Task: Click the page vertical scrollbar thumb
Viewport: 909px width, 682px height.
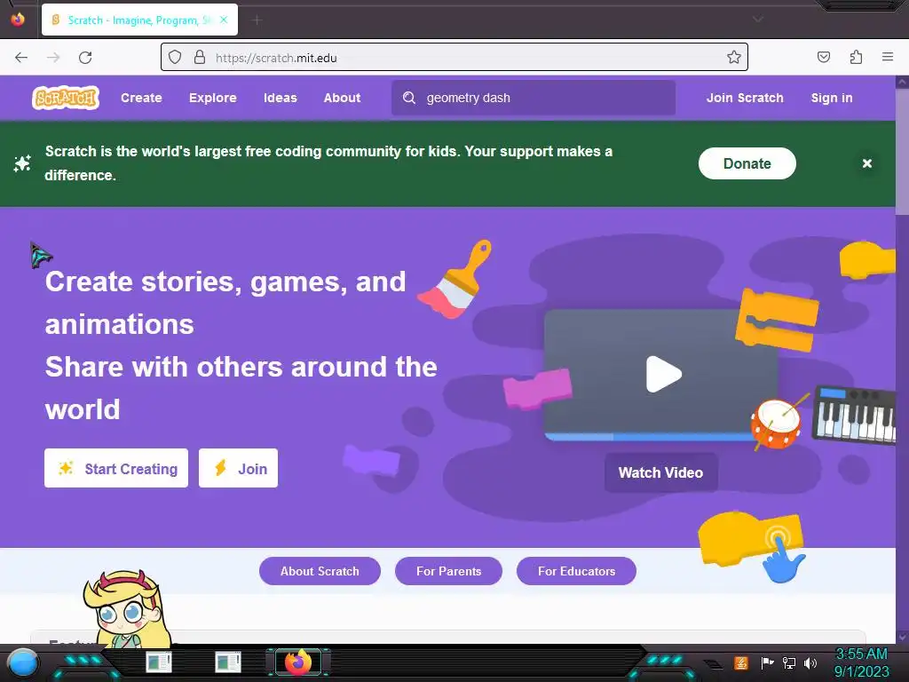Action: click(x=902, y=152)
